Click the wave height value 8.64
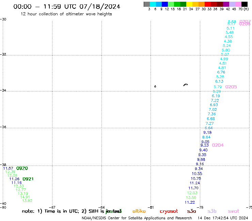Viewport: 252px width, 221px height. pos(206,137)
